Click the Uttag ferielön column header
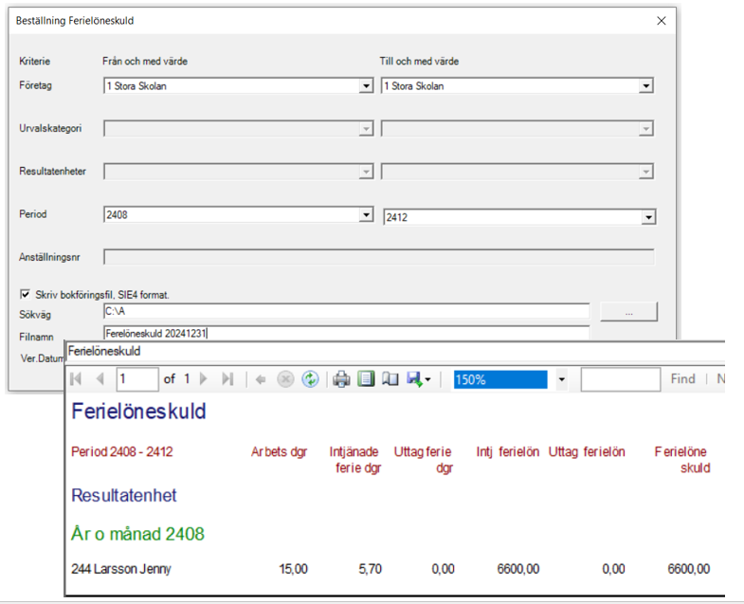The height and width of the screenshot is (604, 744). pyautogui.click(x=587, y=451)
